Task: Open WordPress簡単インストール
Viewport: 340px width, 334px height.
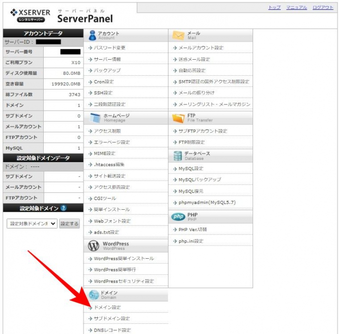Action: pos(124,258)
